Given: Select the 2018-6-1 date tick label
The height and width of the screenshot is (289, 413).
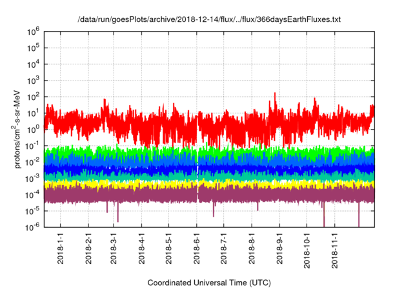Looking at the screenshot, I should pos(197,247).
